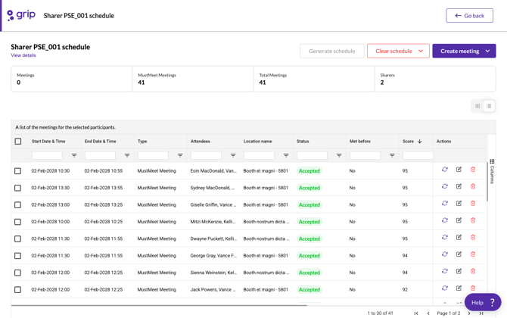Tick the George Gray meeting checkbox
This screenshot has width=507, height=318.
click(x=18, y=256)
